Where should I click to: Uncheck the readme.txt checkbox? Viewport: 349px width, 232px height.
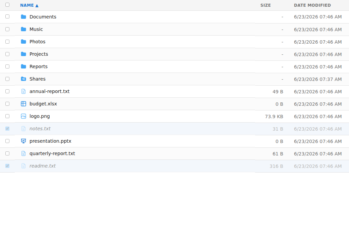7,166
